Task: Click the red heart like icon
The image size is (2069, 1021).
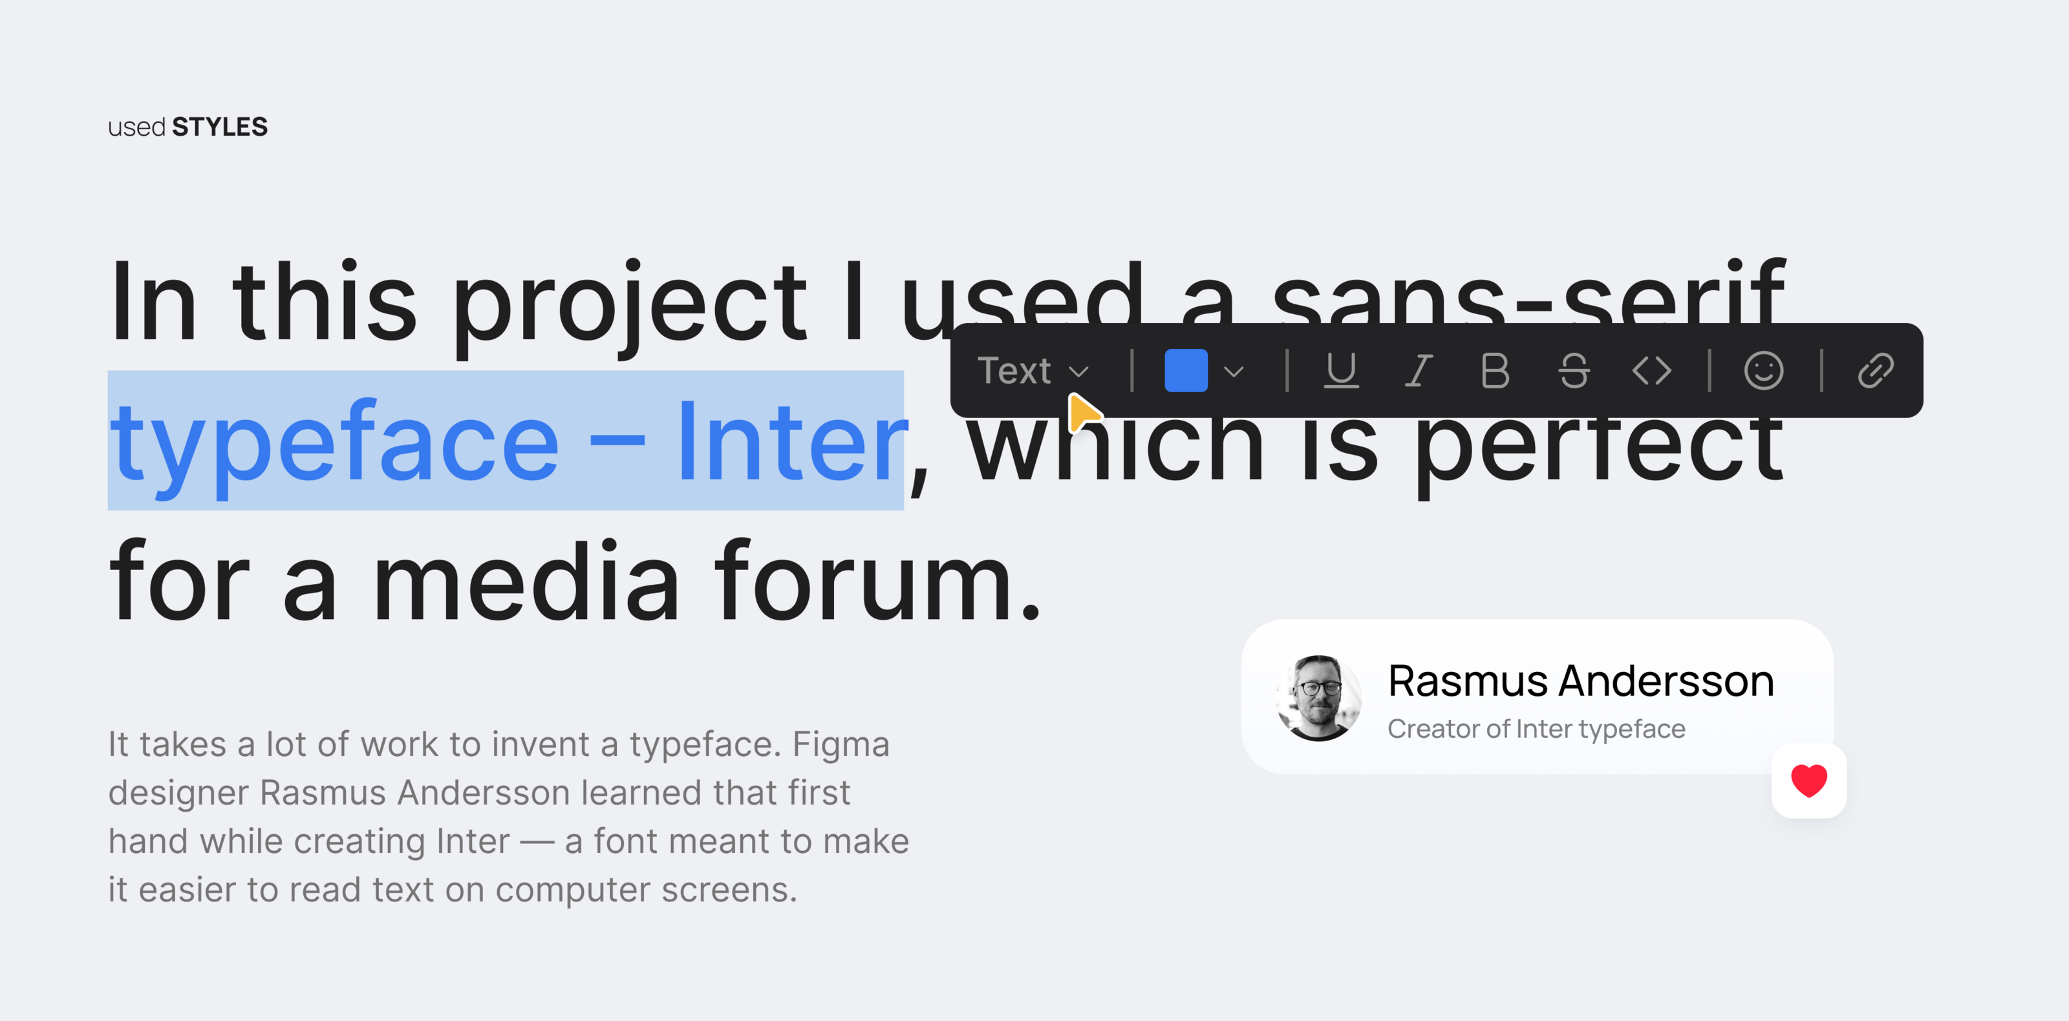Action: (x=1809, y=780)
